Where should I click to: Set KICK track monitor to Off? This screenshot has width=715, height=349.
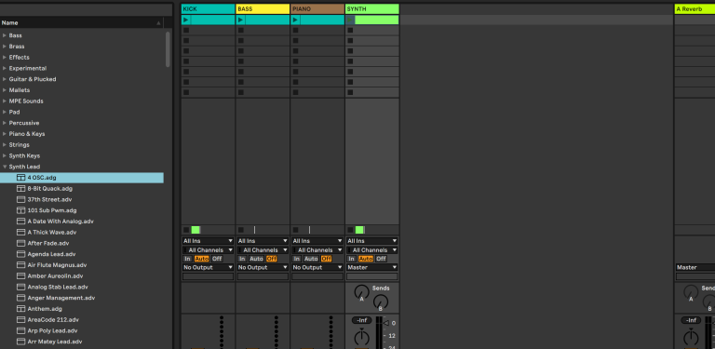coord(217,259)
